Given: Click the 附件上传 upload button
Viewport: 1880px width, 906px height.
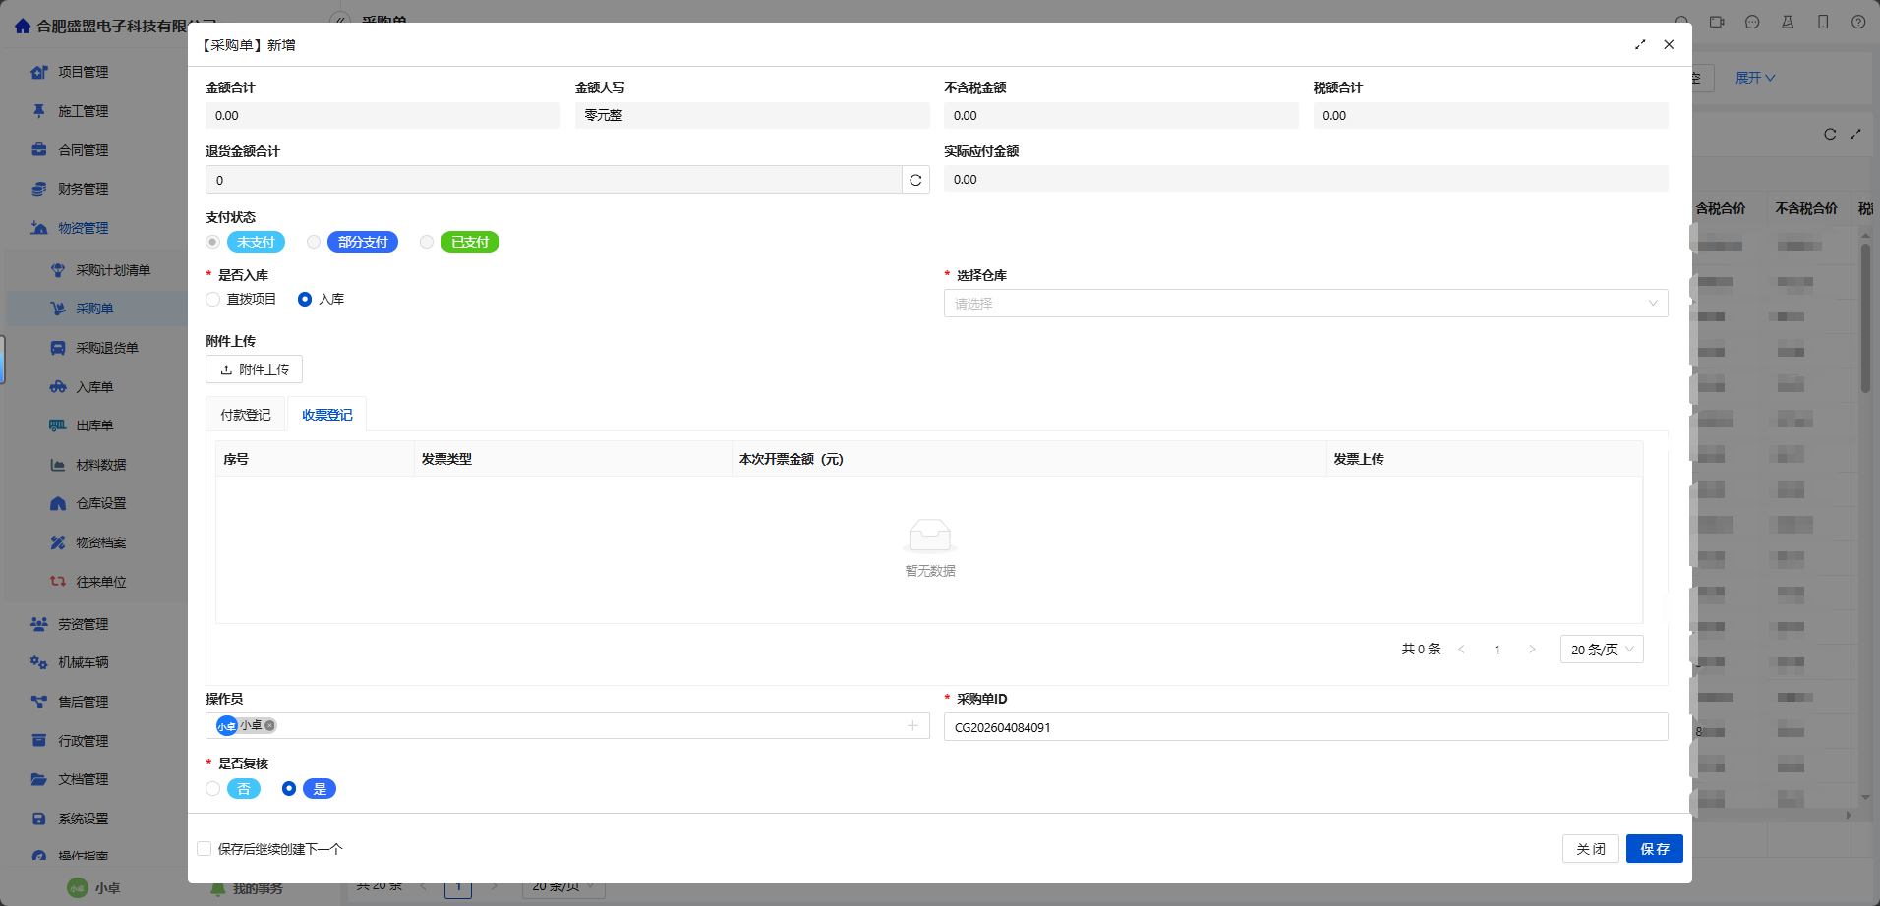Looking at the screenshot, I should [x=254, y=369].
